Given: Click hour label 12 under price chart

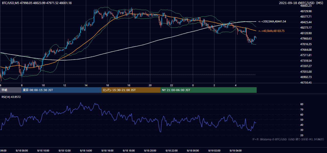Looking at the screenshot, I should click(64, 85).
